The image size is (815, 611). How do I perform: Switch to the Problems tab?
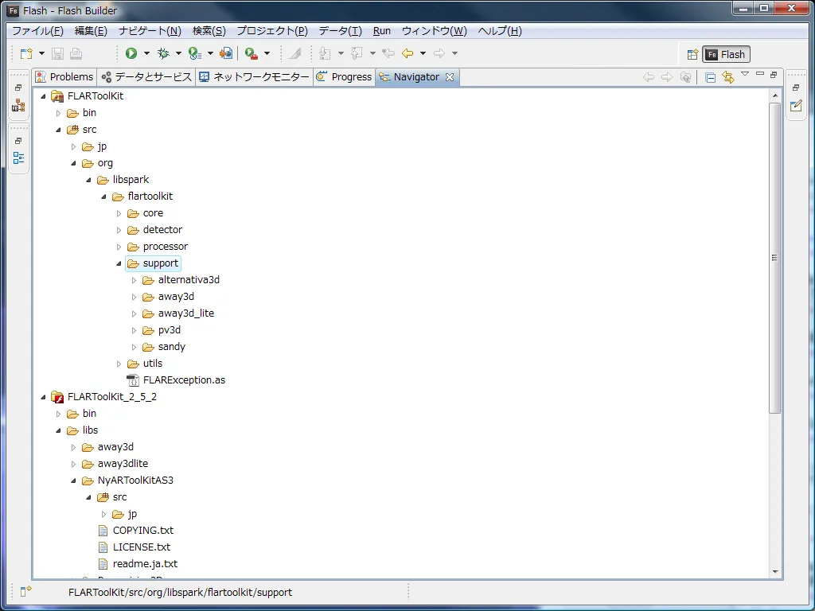pos(64,77)
